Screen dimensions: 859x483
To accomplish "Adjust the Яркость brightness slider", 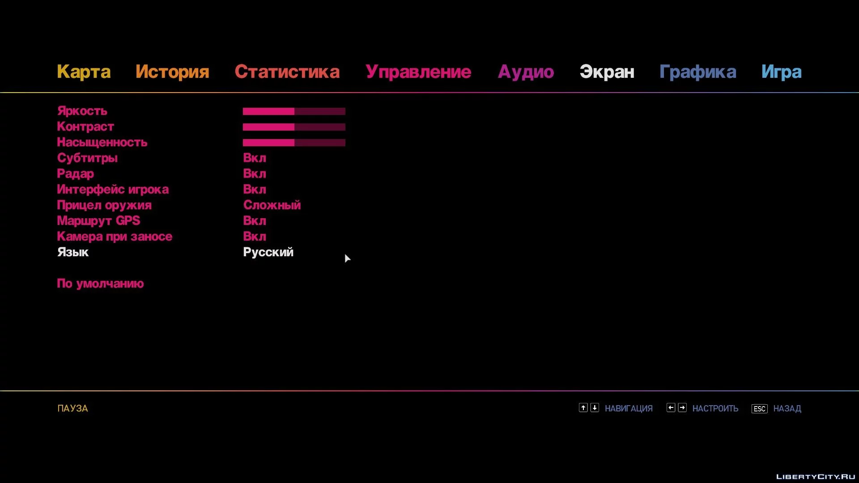I will 294,111.
